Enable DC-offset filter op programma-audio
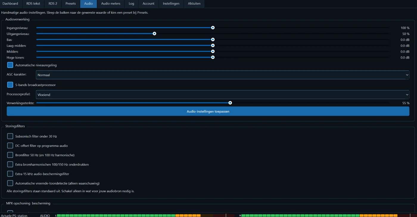The width and height of the screenshot is (417, 217). [10, 146]
